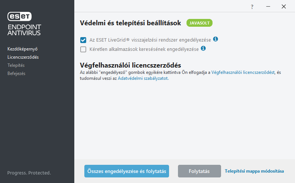
Task: Open Adatvédelmi szabályzatot link
Action: [143, 78]
